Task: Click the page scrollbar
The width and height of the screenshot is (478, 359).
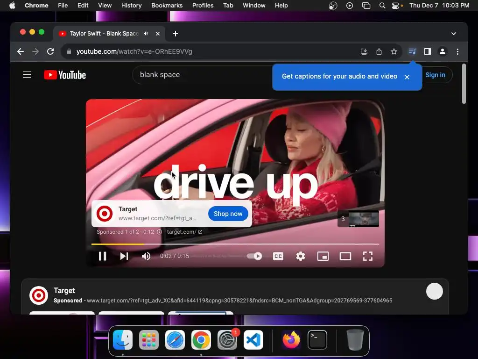Action: (464, 84)
